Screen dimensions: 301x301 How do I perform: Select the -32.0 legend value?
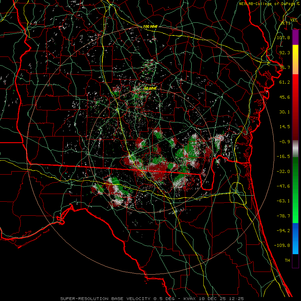(283, 172)
